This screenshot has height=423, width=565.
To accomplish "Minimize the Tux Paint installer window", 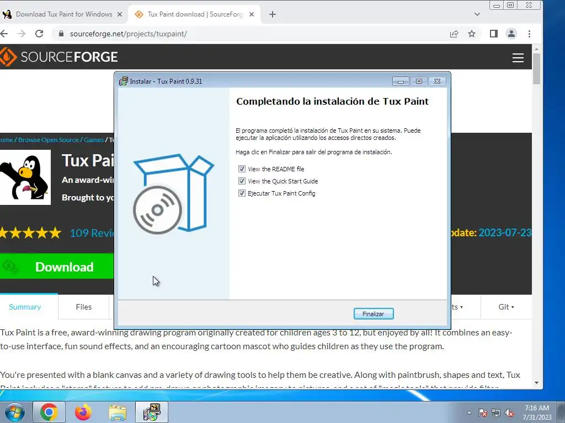I will point(401,82).
